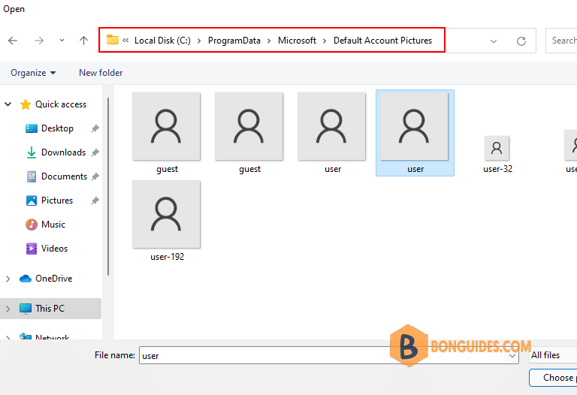
Task: Select Quick access in sidebar
Action: tap(61, 104)
